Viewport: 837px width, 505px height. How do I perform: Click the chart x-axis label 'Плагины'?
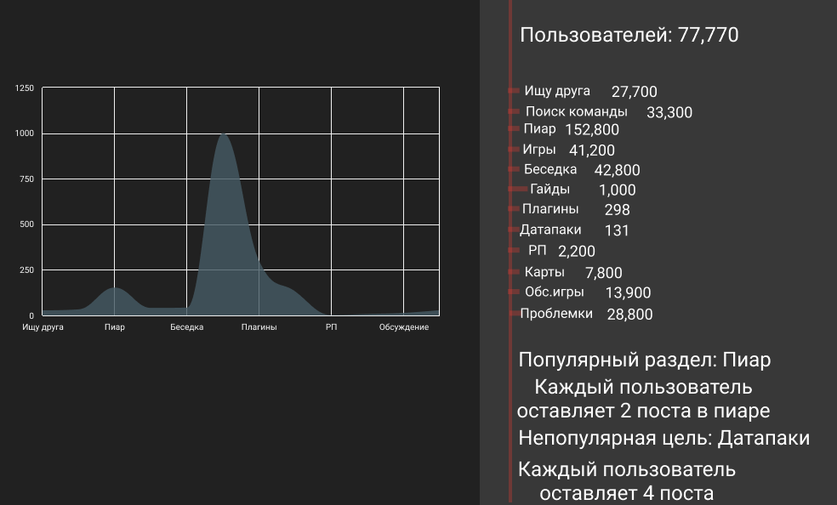tap(259, 327)
